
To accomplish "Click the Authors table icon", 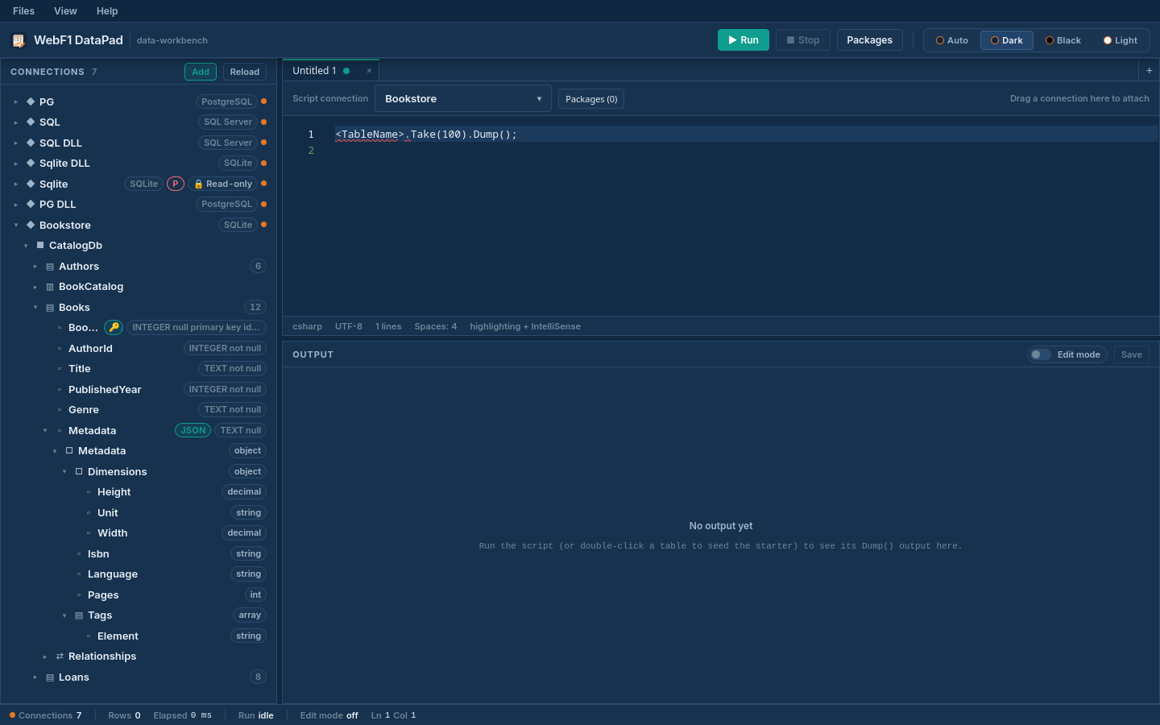I will pos(50,267).
